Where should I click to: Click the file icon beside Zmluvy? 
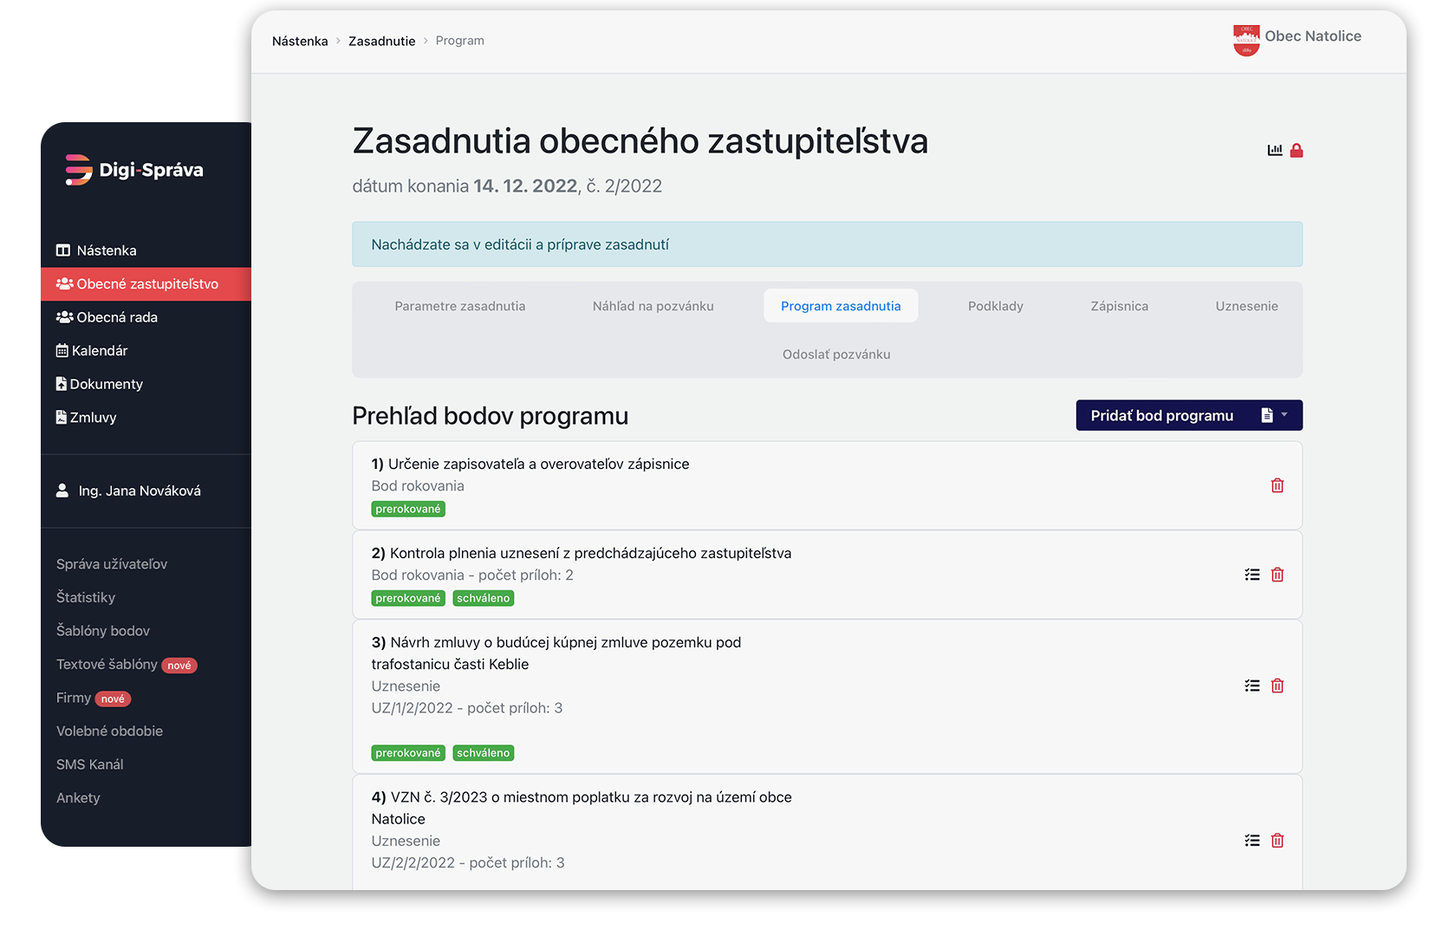point(62,417)
